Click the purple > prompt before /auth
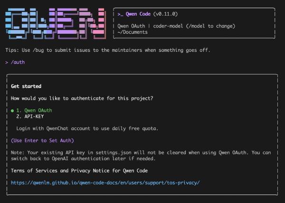Viewport: 285px width, 203px height. tap(7, 62)
